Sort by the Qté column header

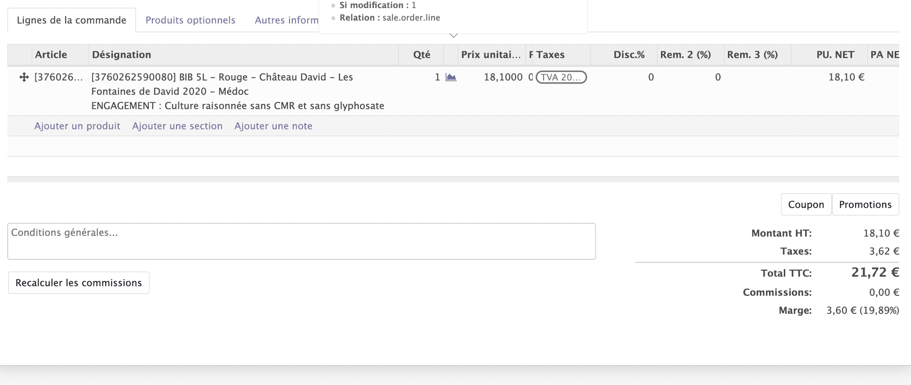click(421, 55)
